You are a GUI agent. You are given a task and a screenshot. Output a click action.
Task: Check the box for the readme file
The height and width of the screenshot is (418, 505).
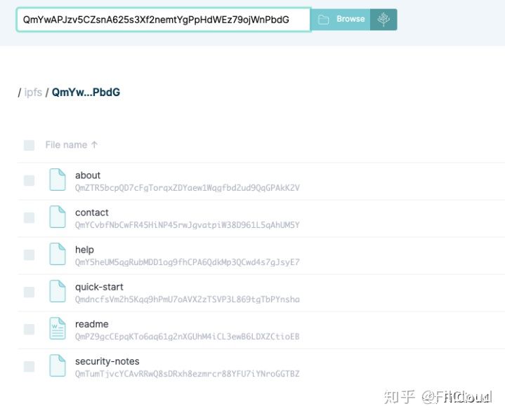pyautogui.click(x=29, y=329)
